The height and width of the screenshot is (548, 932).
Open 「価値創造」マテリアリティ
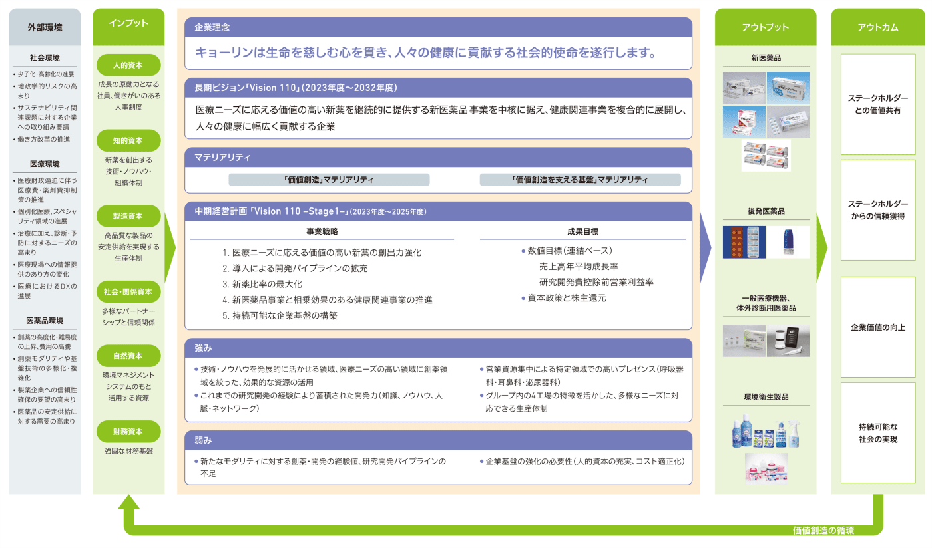click(x=330, y=178)
